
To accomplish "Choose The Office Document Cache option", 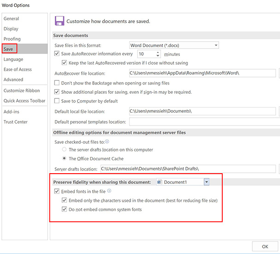I will click(64, 158).
